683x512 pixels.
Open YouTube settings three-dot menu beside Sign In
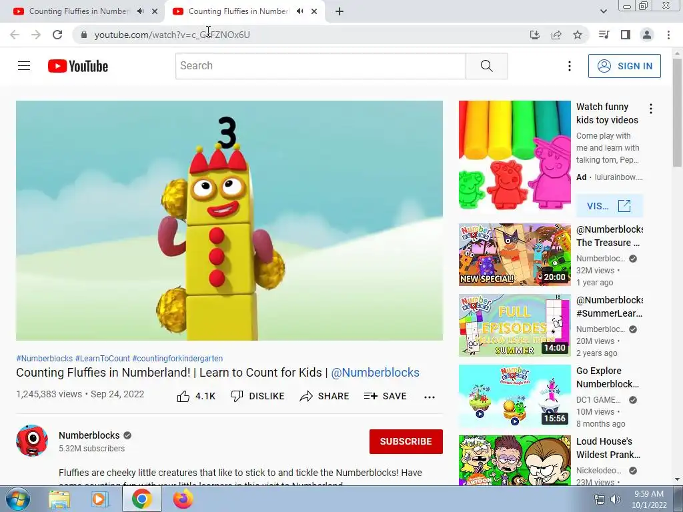pyautogui.click(x=570, y=66)
